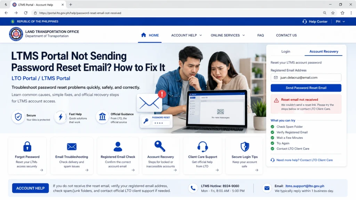This screenshot has height=200, width=356.
Task: Click the Official Guidance building icon
Action: 103,117
